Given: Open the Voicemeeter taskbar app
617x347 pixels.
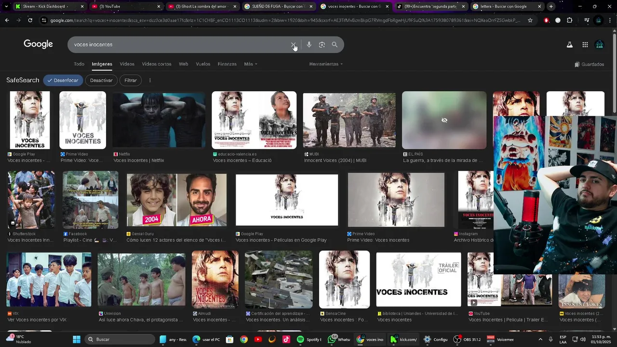Looking at the screenshot, I should 500,339.
